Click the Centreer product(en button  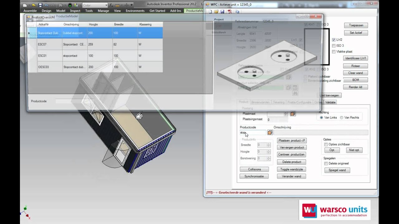(x=292, y=155)
